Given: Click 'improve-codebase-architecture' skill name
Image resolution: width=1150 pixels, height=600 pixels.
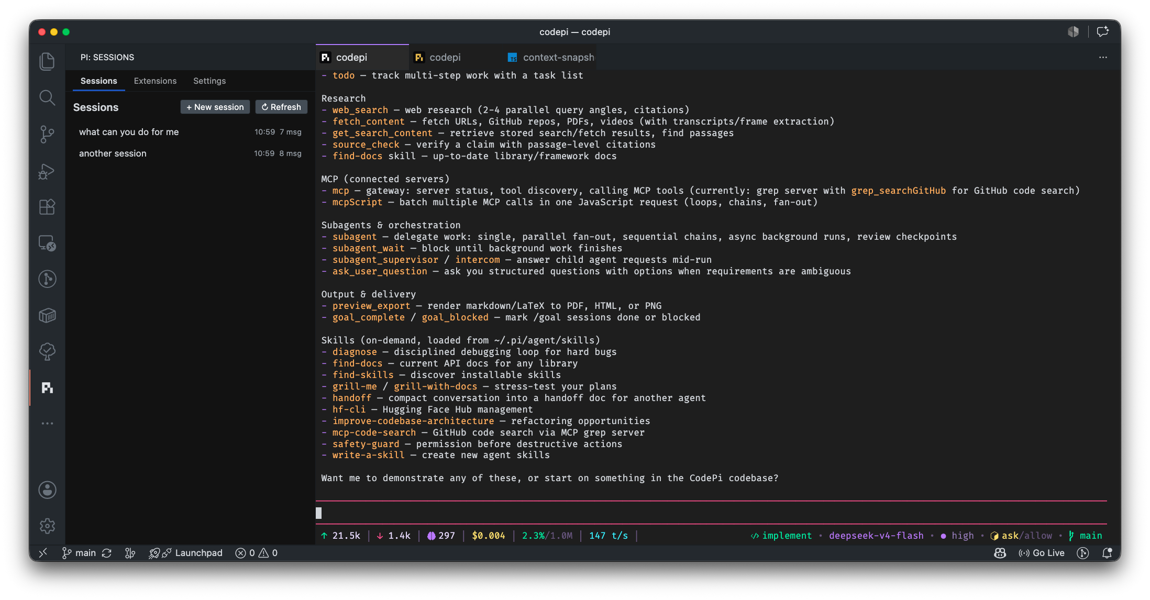Looking at the screenshot, I should pos(413,421).
